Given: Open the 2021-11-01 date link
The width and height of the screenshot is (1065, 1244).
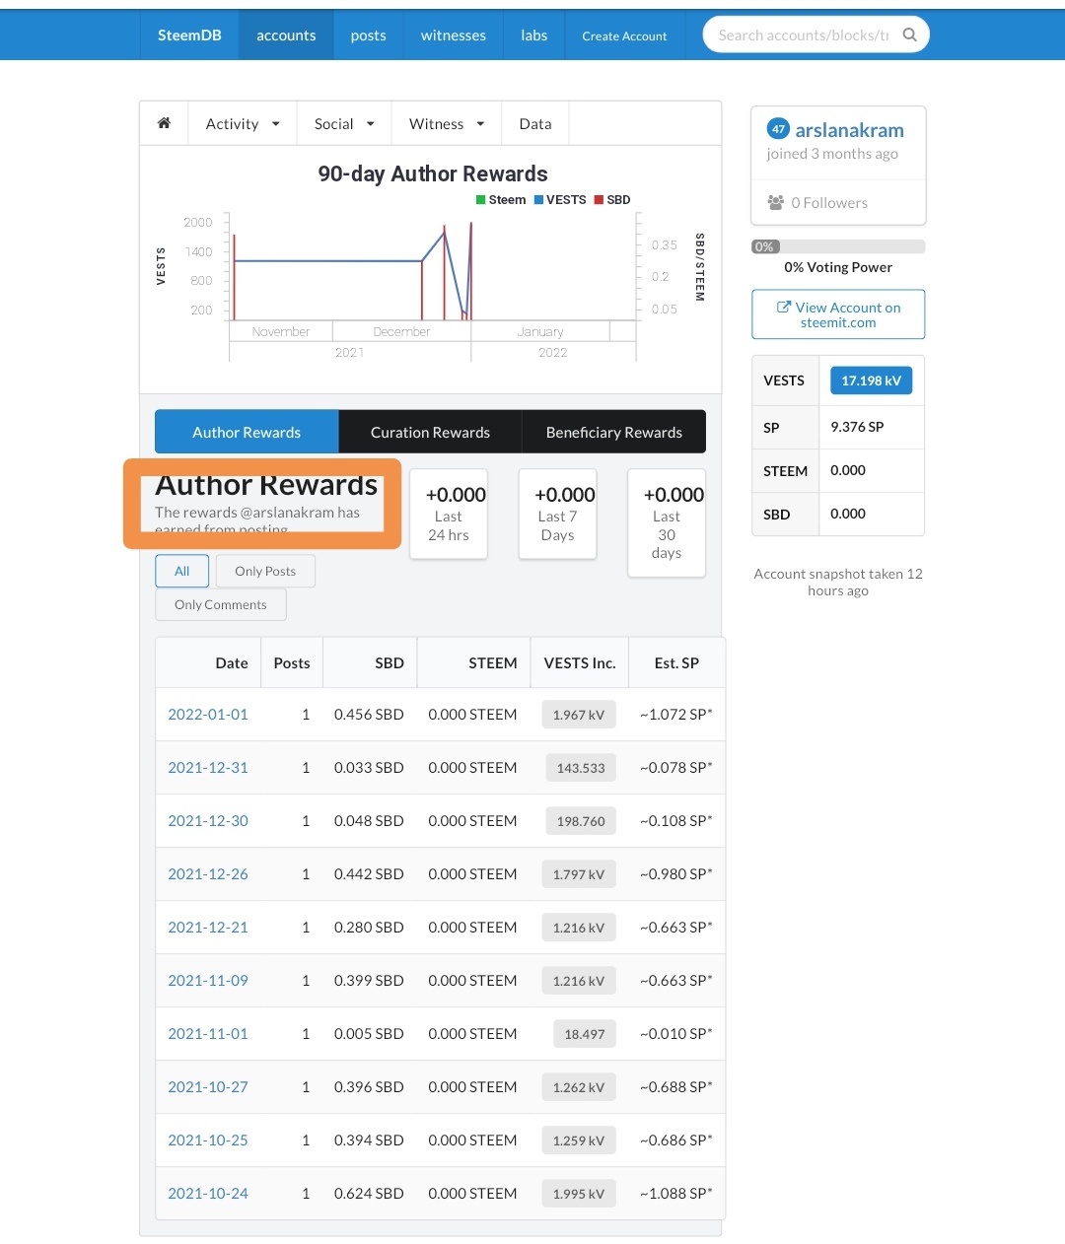Looking at the screenshot, I should tap(208, 1033).
